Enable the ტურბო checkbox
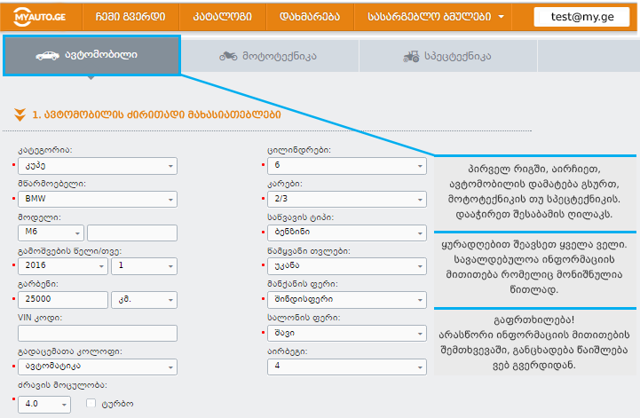This screenshot has height=418, width=640. (x=91, y=403)
